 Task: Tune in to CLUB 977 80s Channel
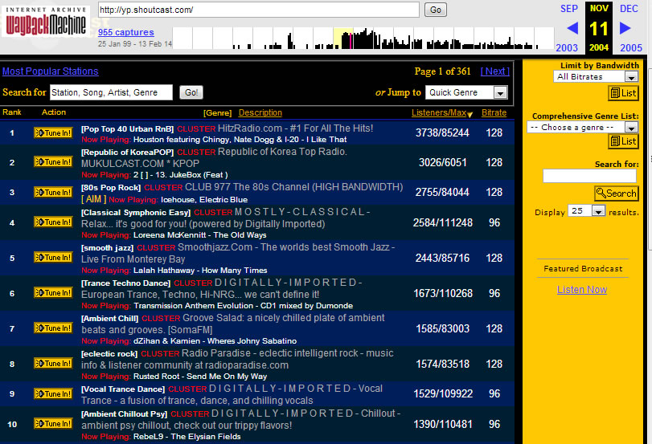pyautogui.click(x=53, y=192)
